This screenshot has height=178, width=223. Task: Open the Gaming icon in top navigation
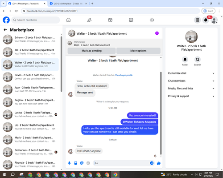tap(152, 20)
